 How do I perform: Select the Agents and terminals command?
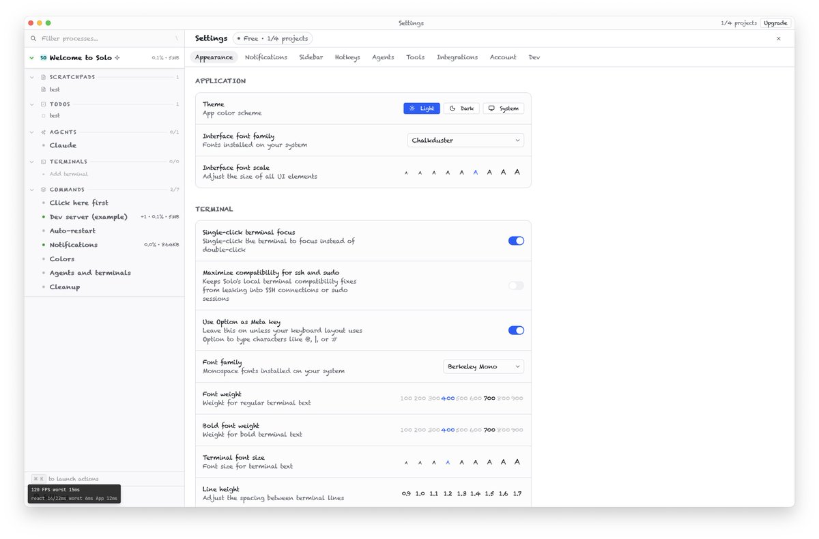tap(90, 273)
